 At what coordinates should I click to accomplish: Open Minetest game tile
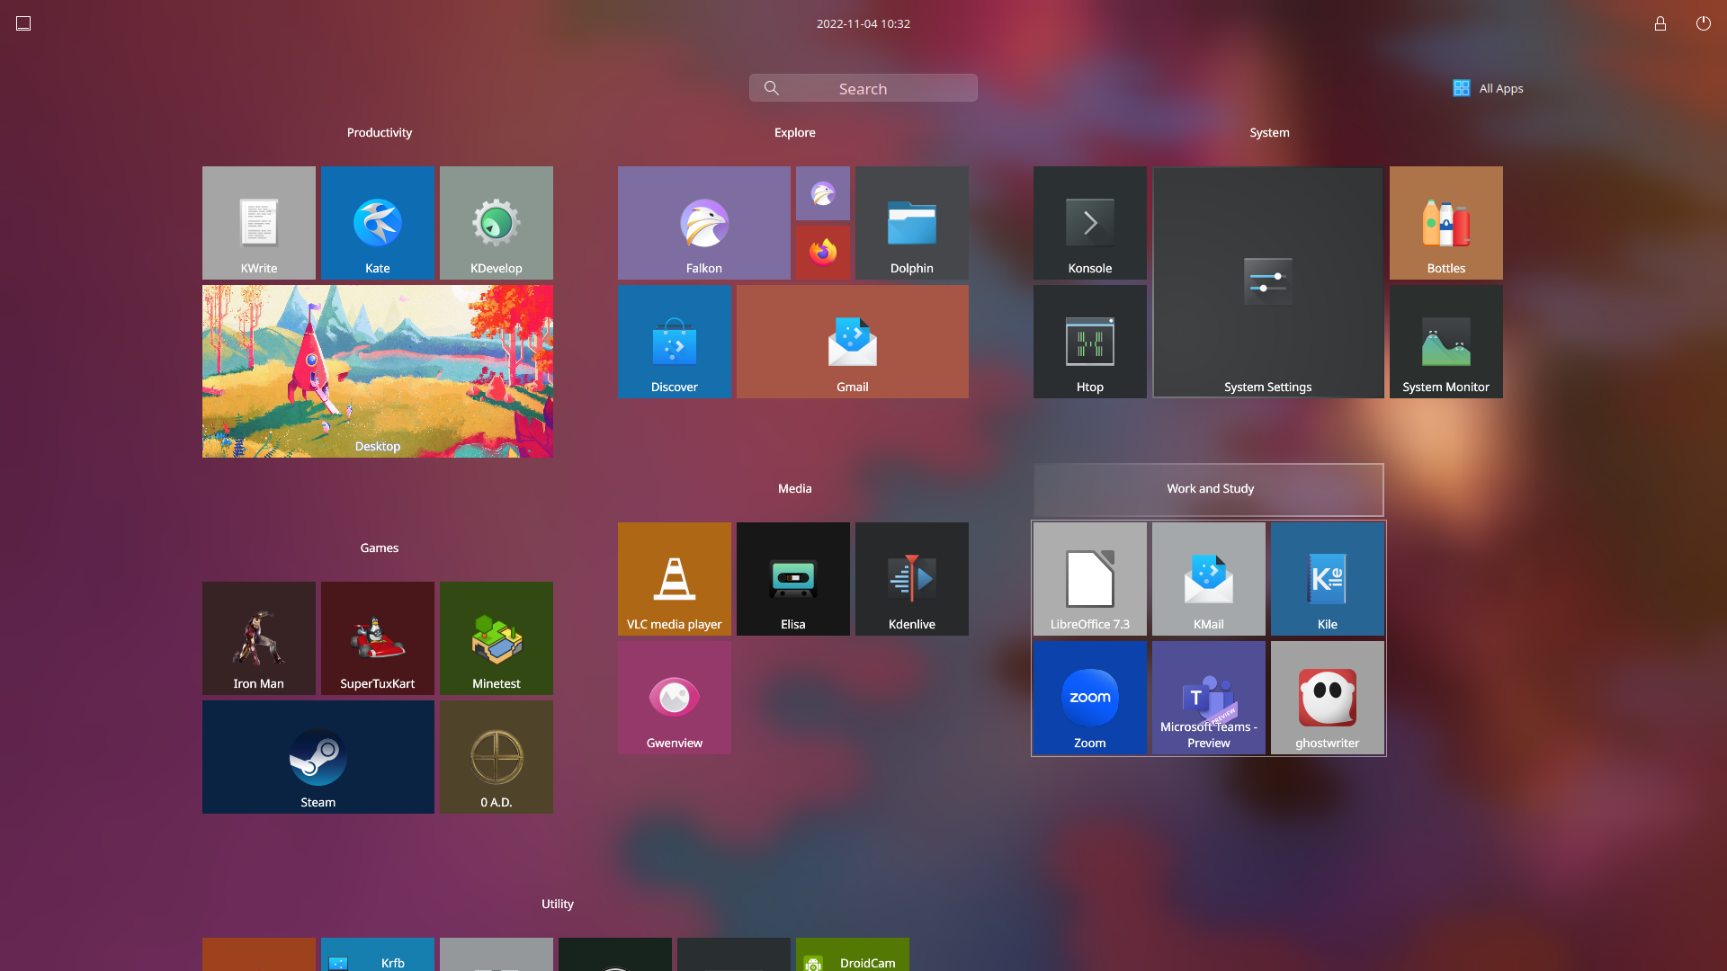[497, 638]
